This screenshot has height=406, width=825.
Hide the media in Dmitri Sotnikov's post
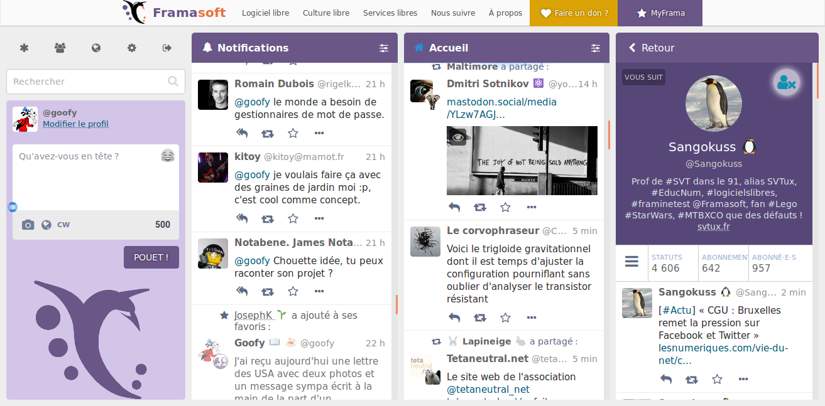pyautogui.click(x=457, y=136)
